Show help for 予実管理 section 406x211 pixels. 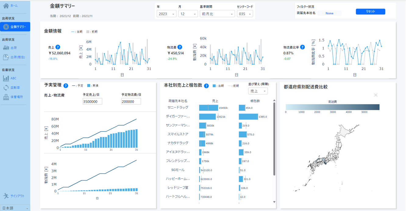pyautogui.click(x=66, y=86)
